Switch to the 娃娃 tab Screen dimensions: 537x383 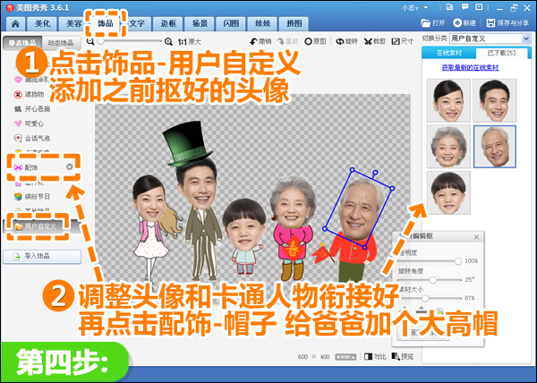pyautogui.click(x=262, y=23)
